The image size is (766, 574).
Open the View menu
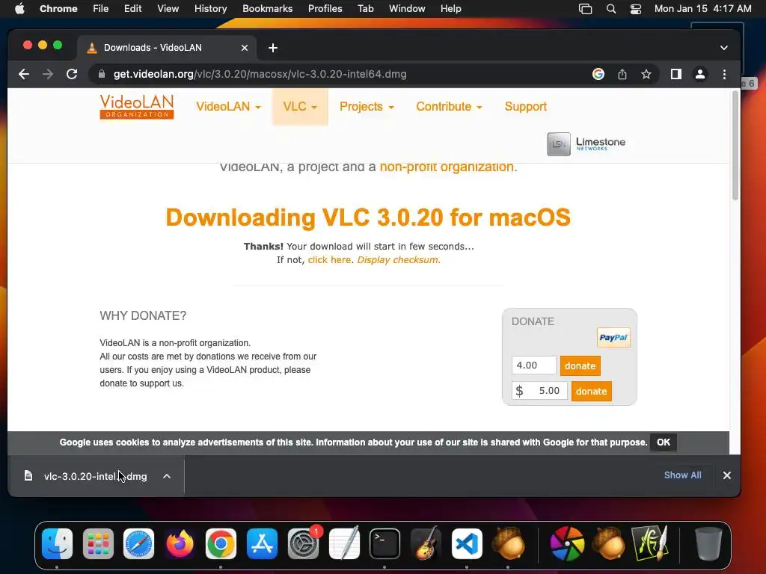[x=168, y=9]
